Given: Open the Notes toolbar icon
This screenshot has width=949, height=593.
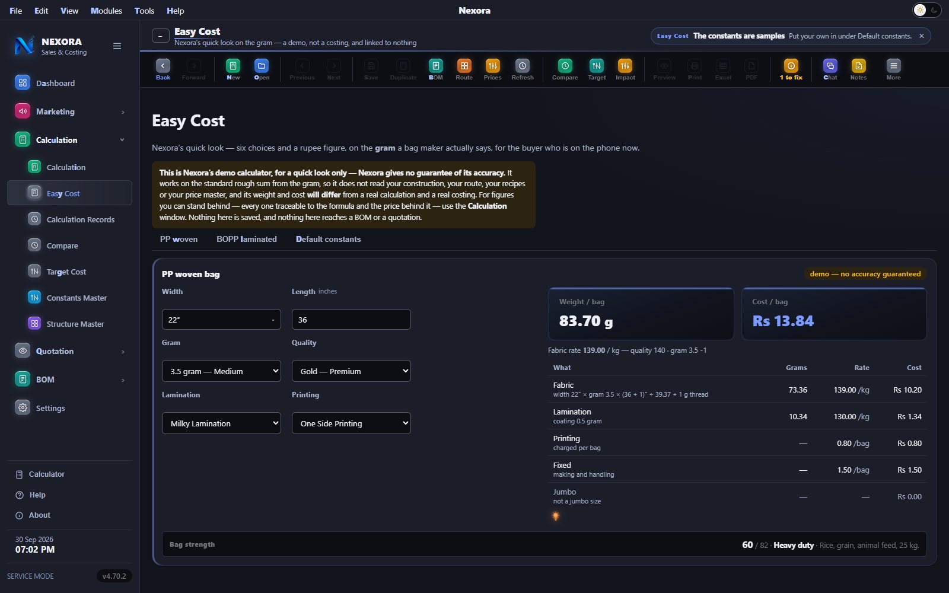Looking at the screenshot, I should pos(859,69).
